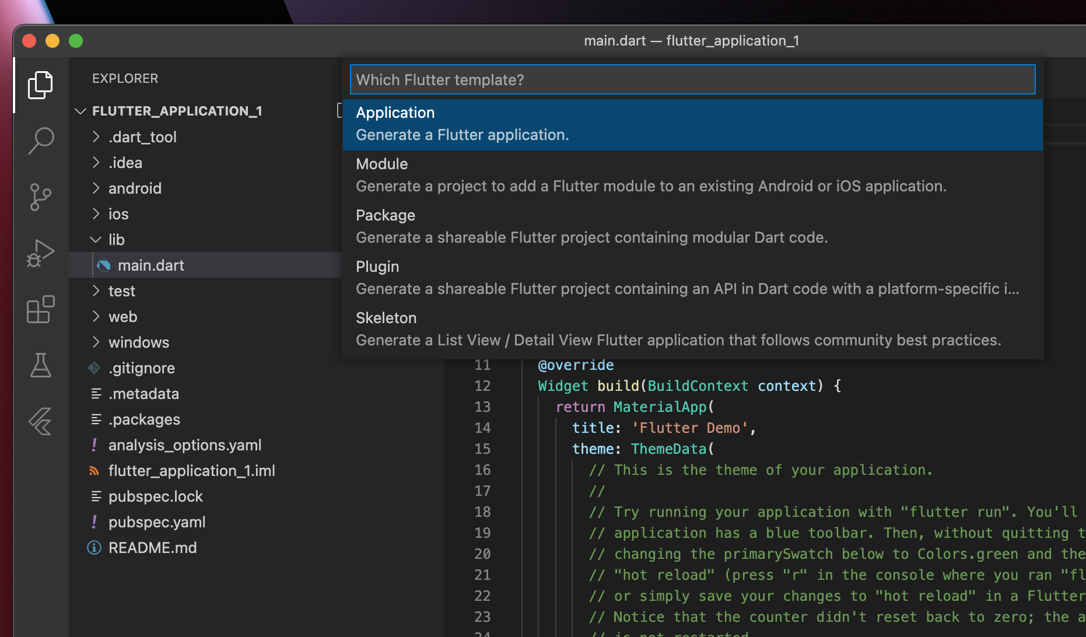Select the Skeleton template option

[692, 330]
